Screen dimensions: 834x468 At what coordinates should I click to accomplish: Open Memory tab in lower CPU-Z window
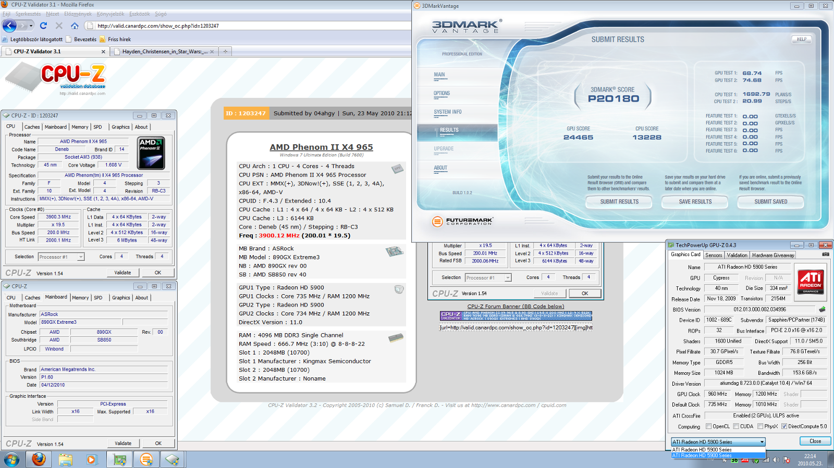coord(80,298)
